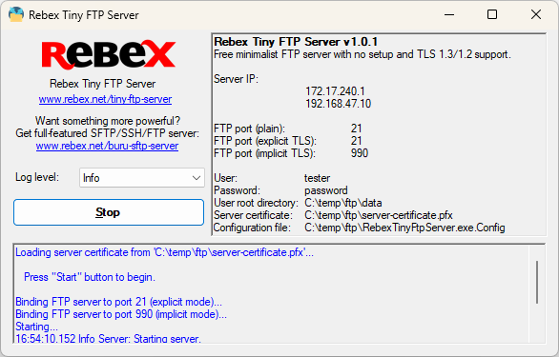Click the log panel vertical scrollbar thumb

click(537, 282)
